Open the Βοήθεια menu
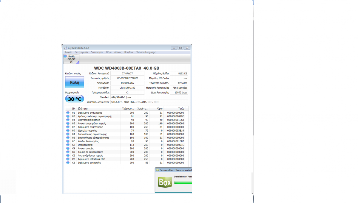The width and height of the screenshot is (358, 203). click(129, 52)
